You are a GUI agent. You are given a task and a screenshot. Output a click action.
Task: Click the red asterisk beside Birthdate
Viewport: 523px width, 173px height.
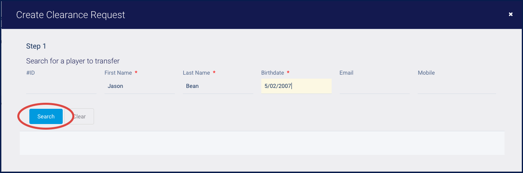click(x=288, y=72)
